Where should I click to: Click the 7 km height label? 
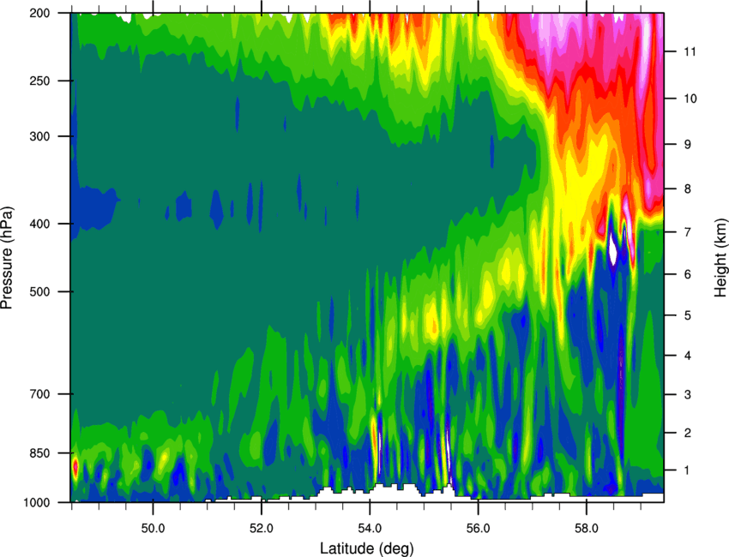(688, 232)
